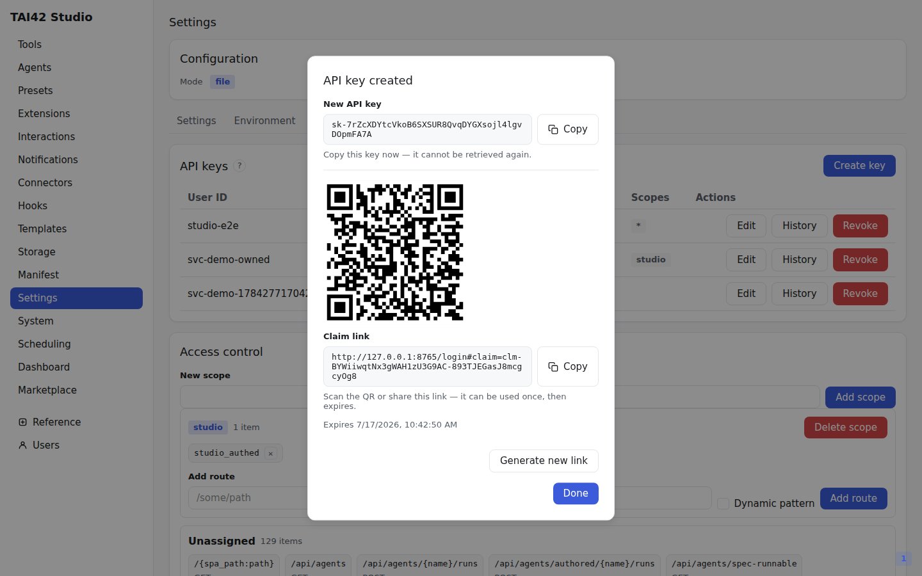Click the Create key button
This screenshot has height=576, width=922.
click(859, 166)
